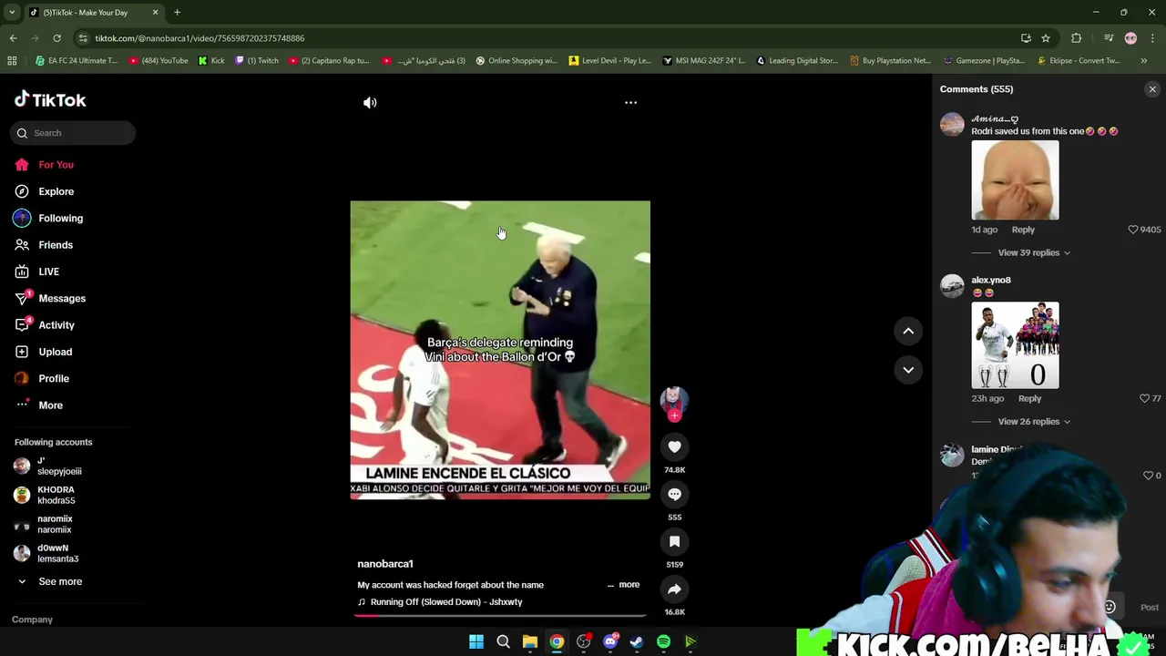Expand the video caption with more

pos(629,585)
